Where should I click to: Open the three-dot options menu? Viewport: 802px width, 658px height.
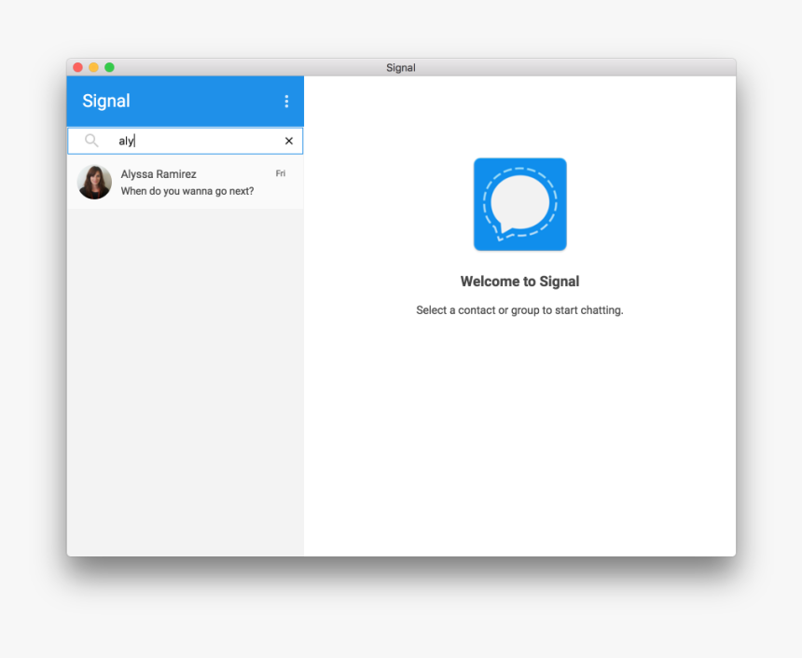(286, 102)
